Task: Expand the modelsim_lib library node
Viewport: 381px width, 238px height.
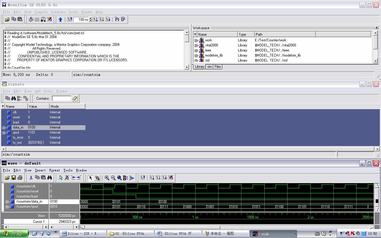Action: [x=196, y=56]
